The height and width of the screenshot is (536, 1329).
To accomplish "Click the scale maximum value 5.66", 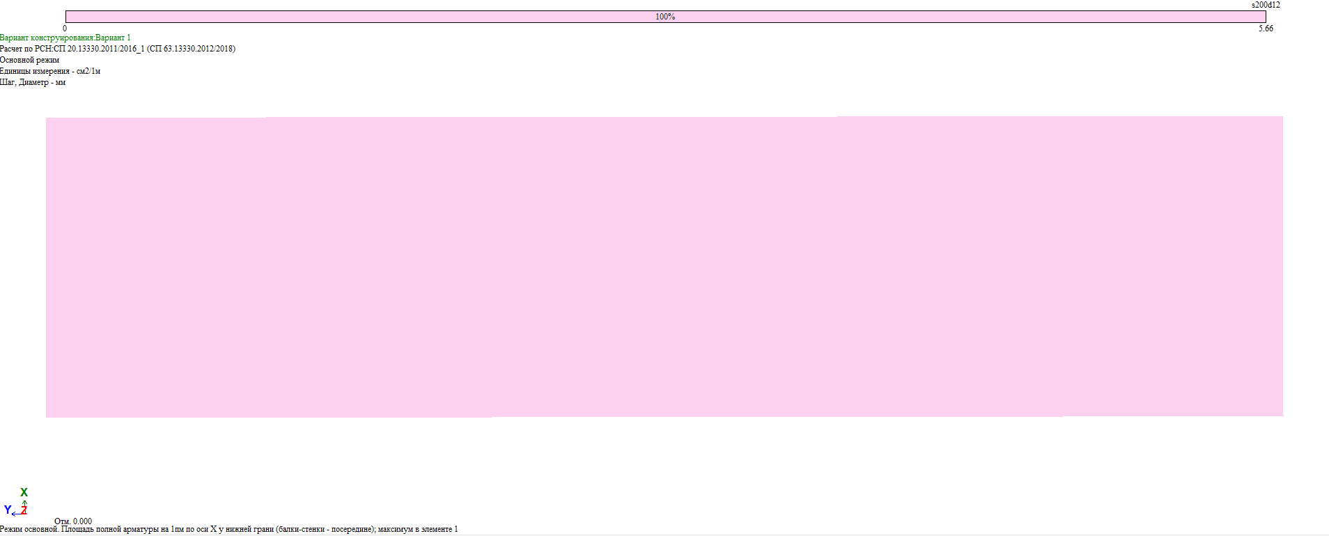I will coord(1266,29).
